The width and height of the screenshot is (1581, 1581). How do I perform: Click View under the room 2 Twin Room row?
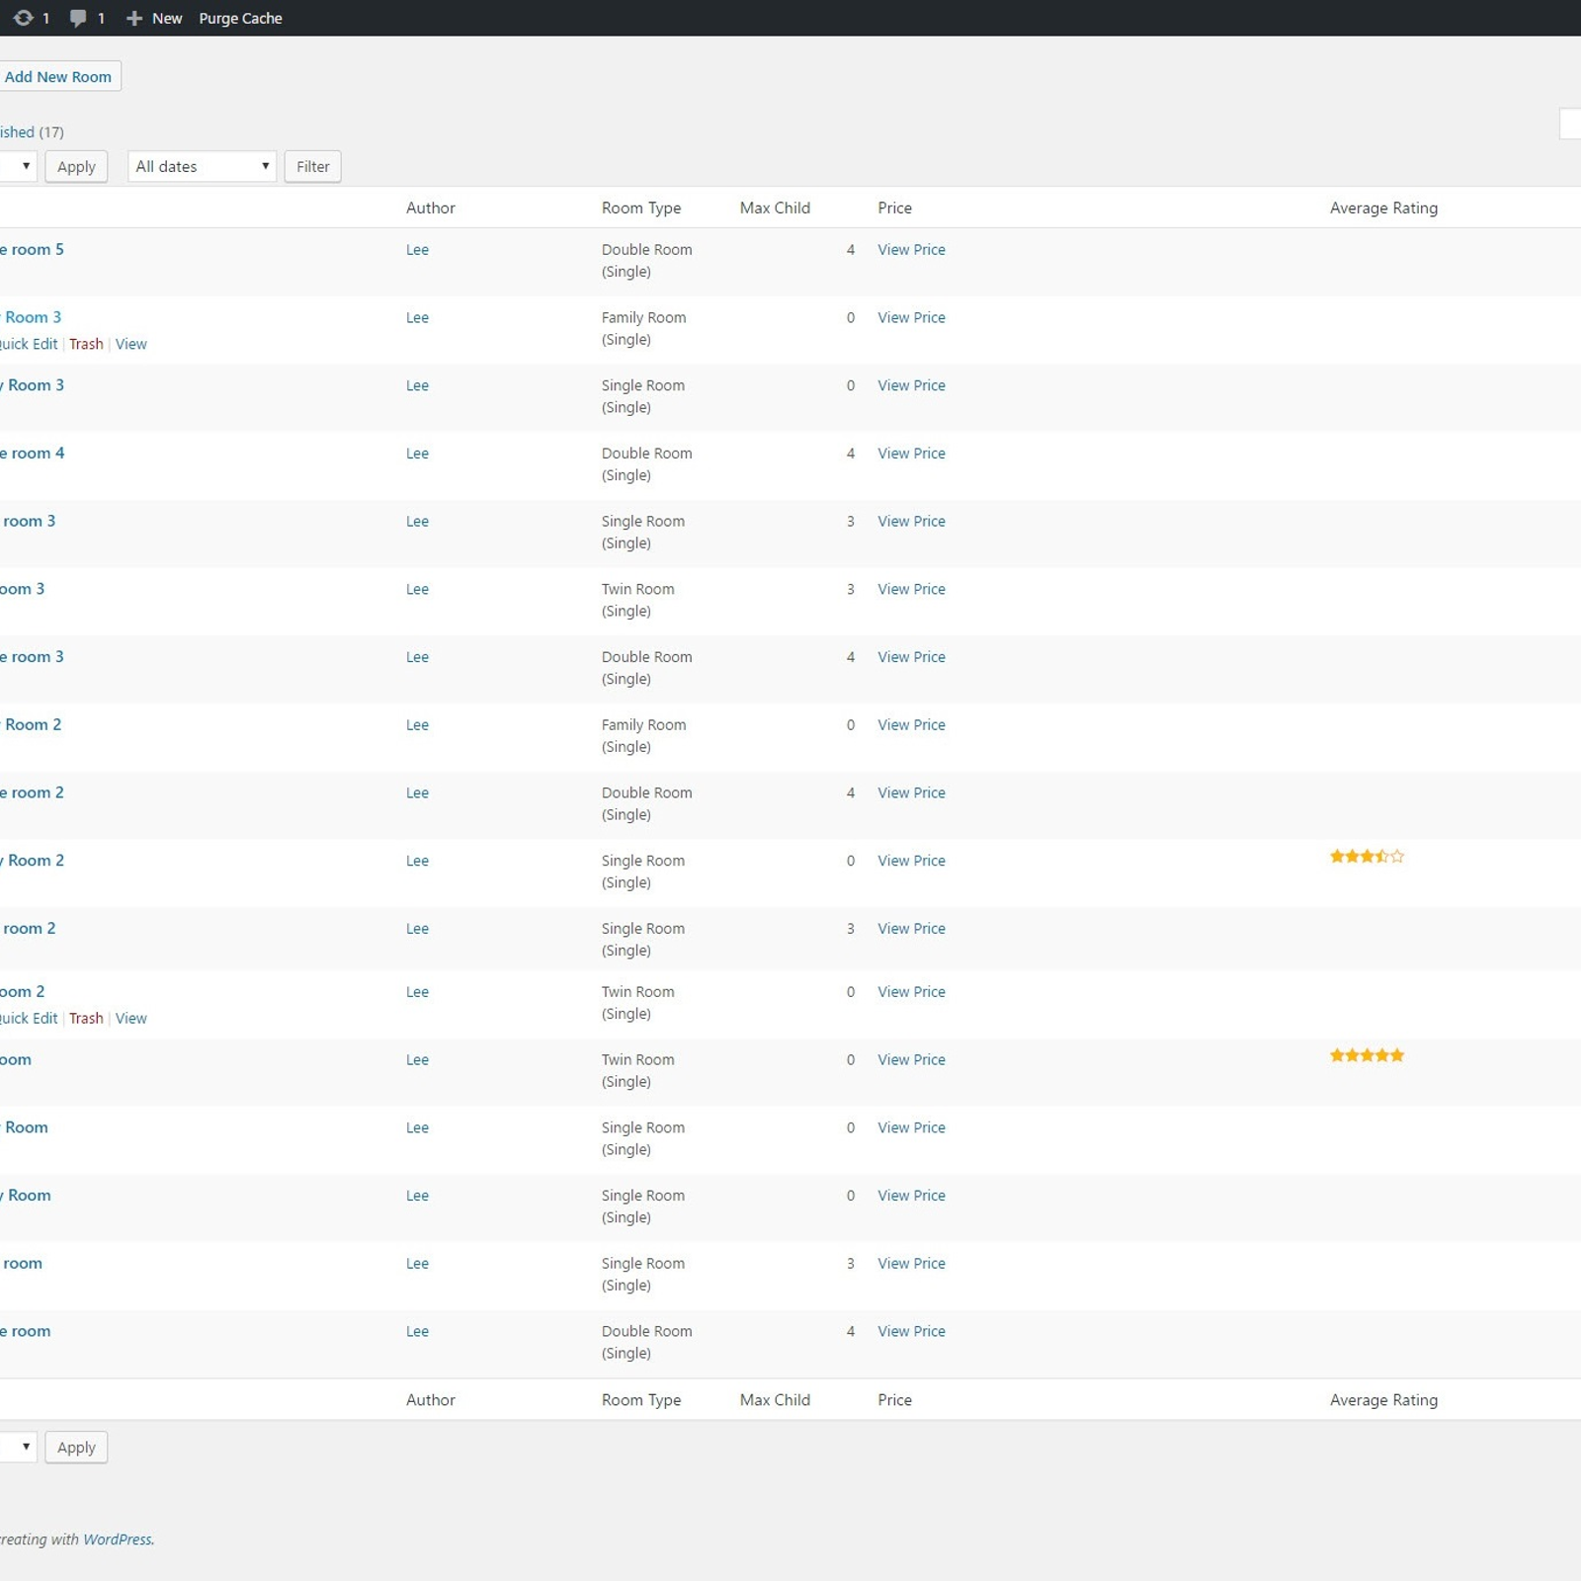click(x=130, y=1018)
